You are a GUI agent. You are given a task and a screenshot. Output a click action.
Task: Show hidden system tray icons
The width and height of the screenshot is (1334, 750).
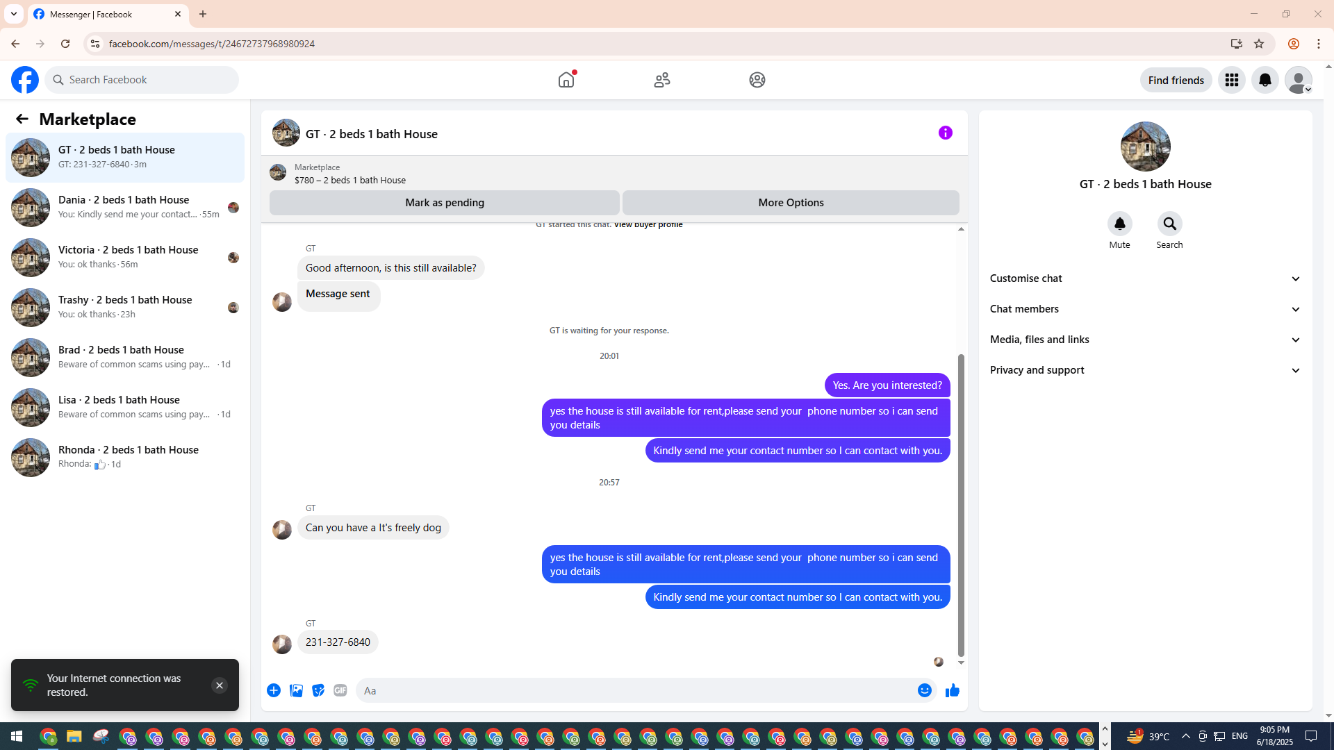[x=1186, y=736]
